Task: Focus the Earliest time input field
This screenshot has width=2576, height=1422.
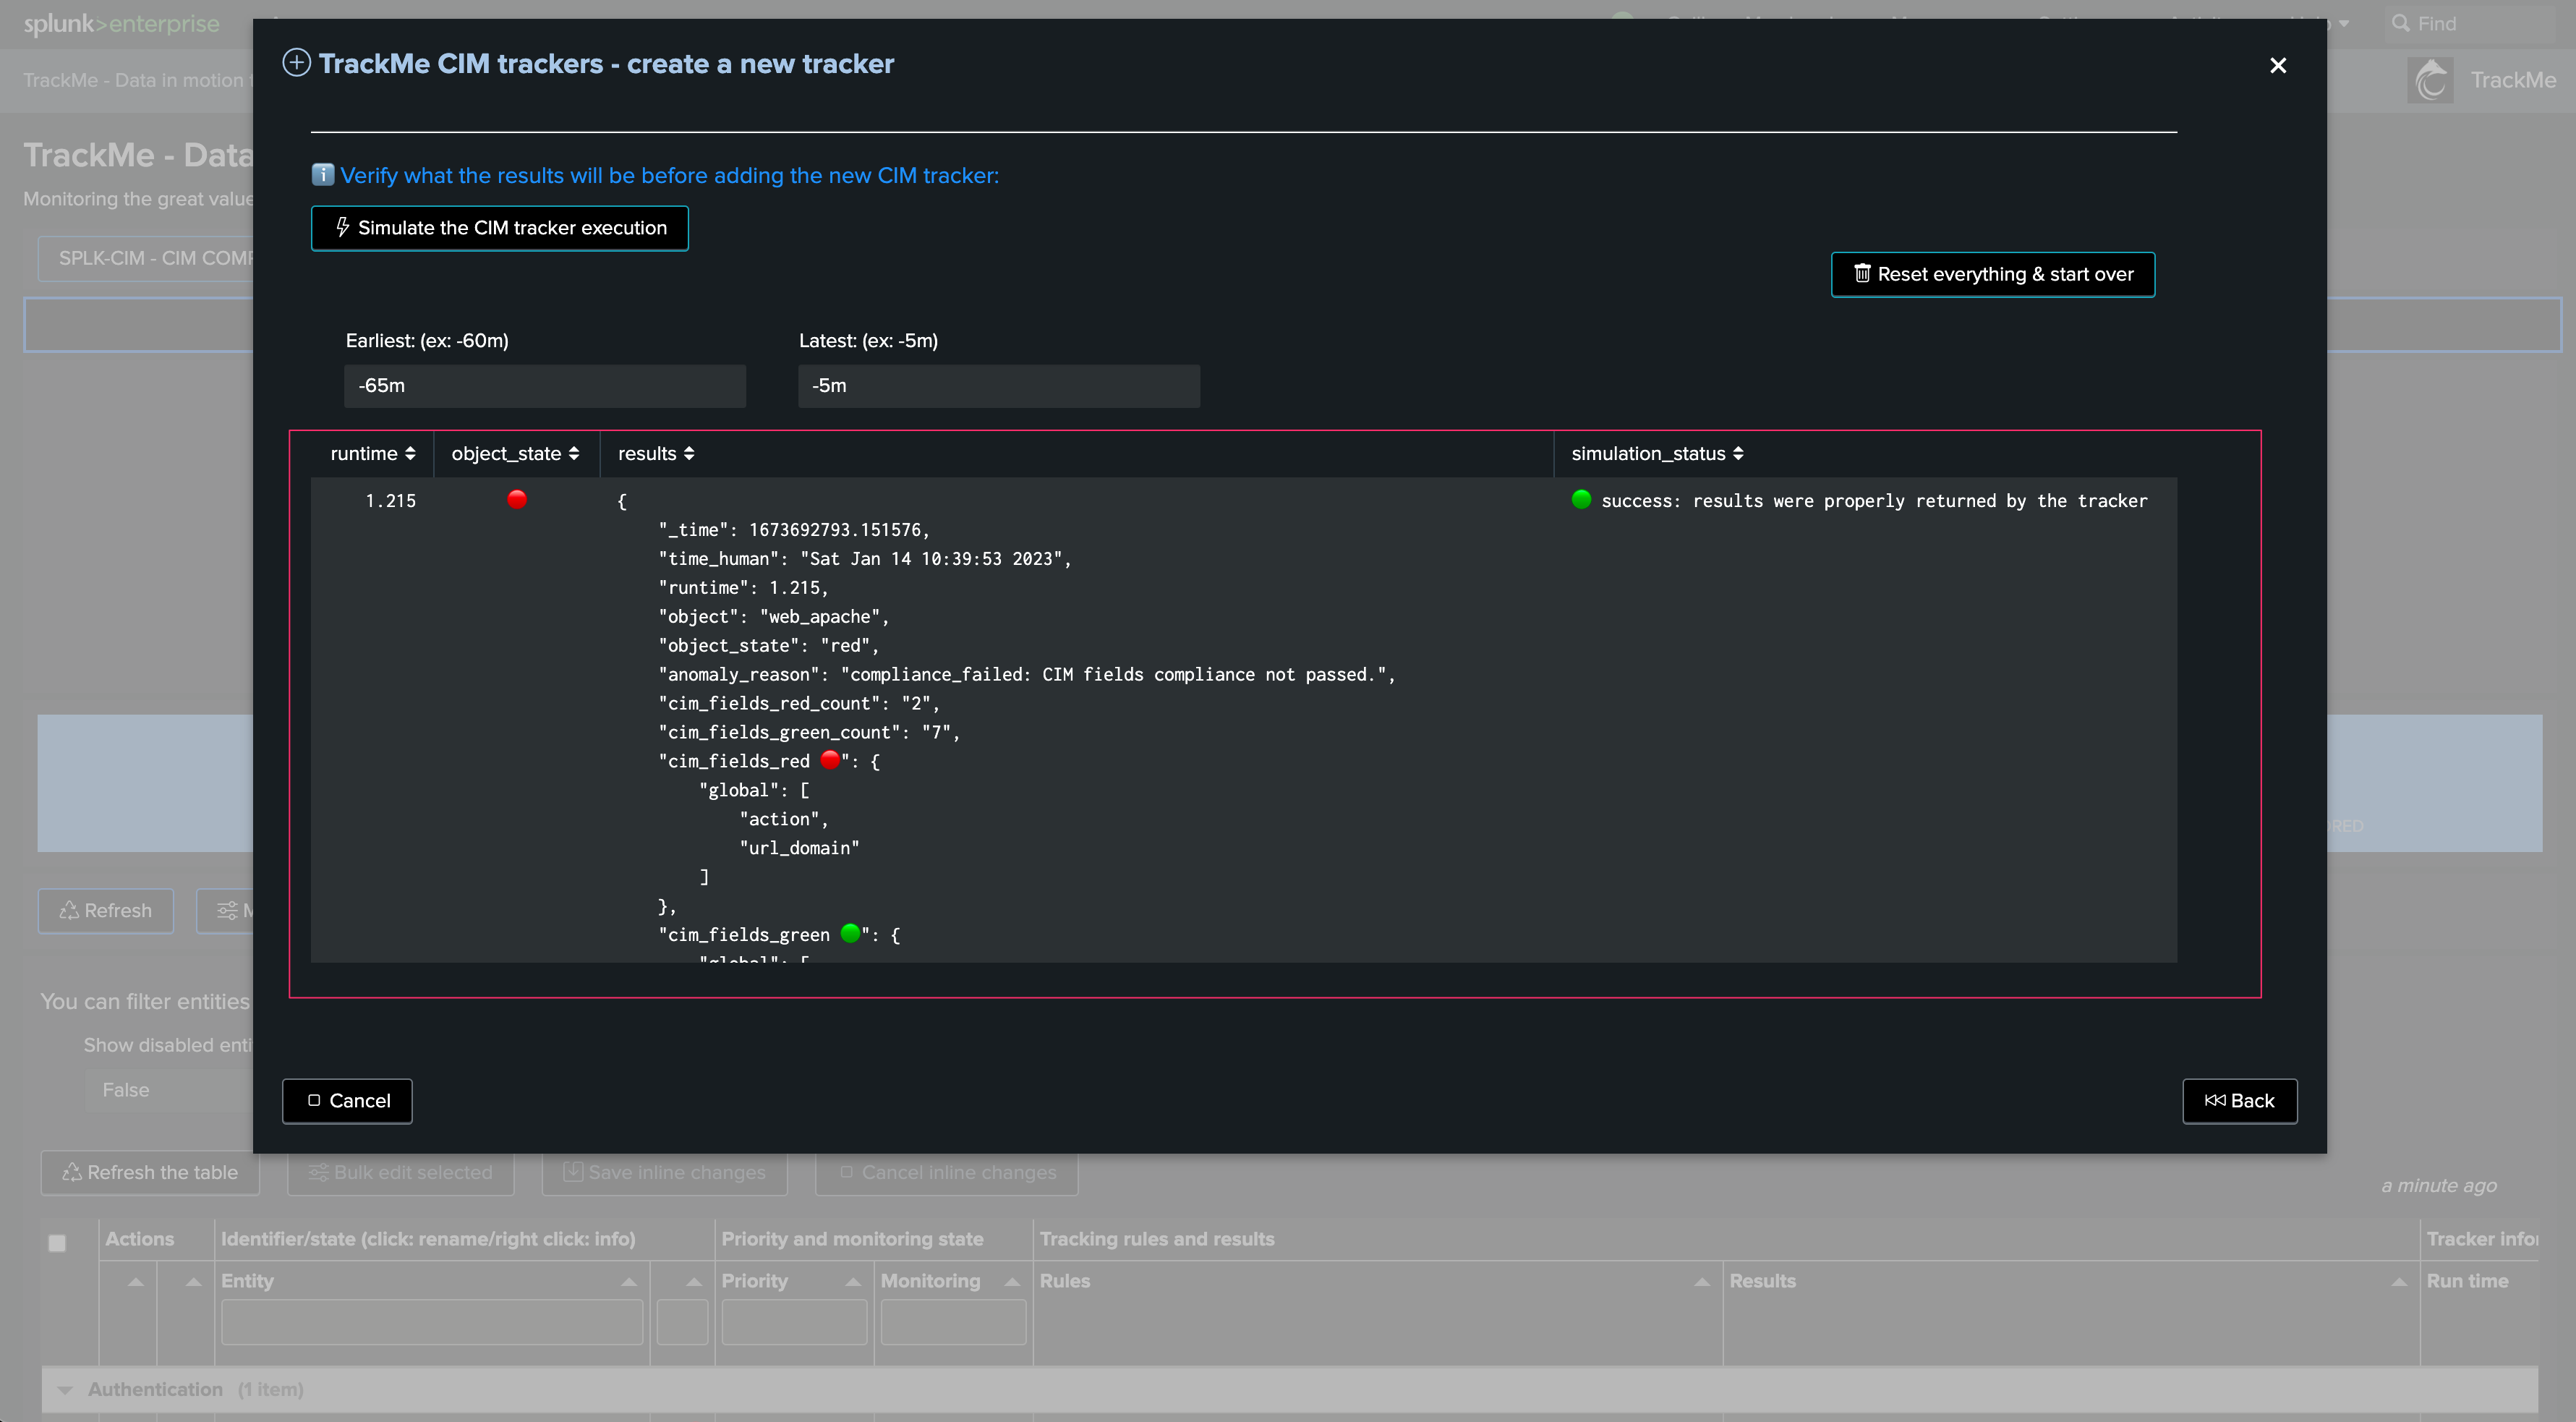Action: pos(545,386)
